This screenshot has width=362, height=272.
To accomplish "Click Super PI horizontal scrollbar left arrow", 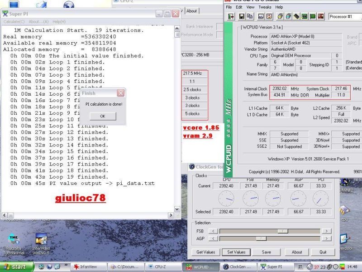I will [x=5, y=215].
